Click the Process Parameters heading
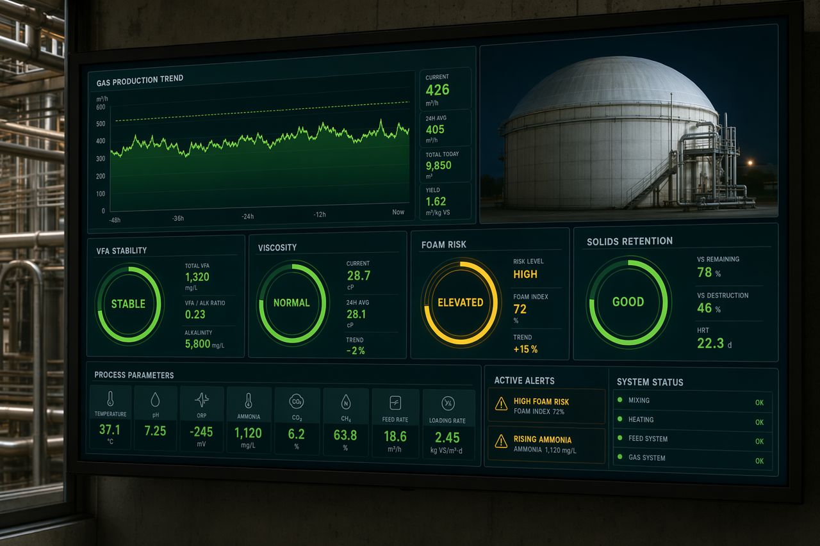820x546 pixels. [x=134, y=375]
